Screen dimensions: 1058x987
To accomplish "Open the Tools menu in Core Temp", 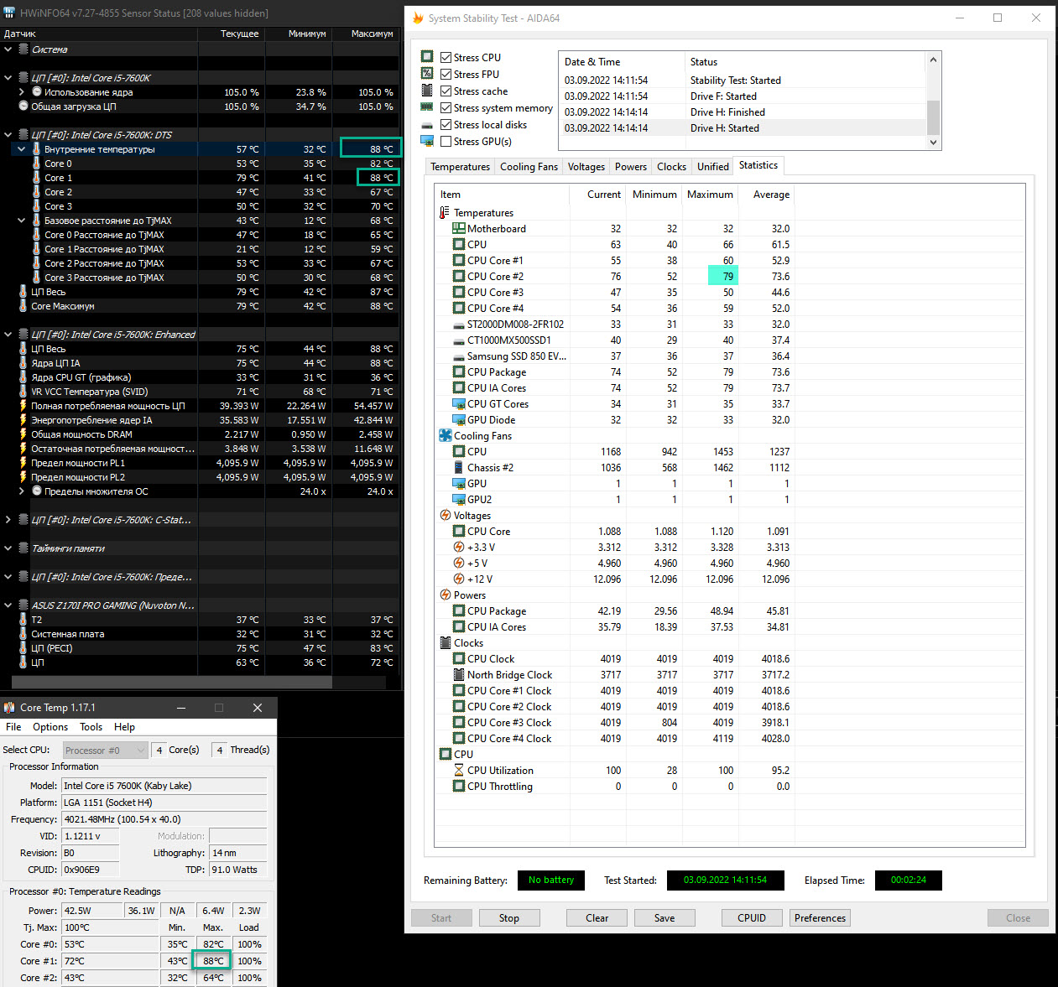I will (x=91, y=727).
